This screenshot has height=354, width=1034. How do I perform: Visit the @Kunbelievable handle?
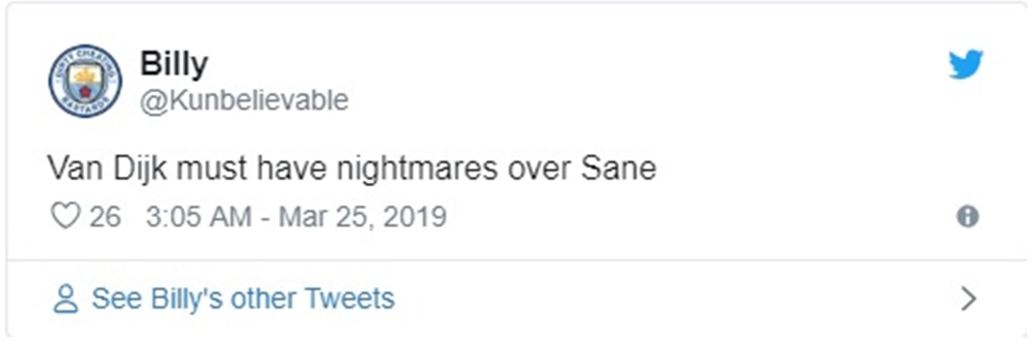click(x=244, y=101)
